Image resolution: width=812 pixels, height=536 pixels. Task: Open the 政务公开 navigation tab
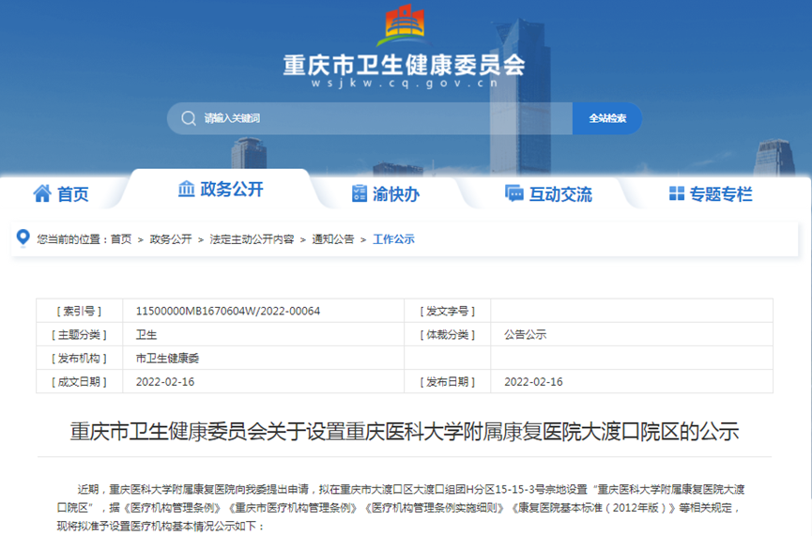[221, 189]
